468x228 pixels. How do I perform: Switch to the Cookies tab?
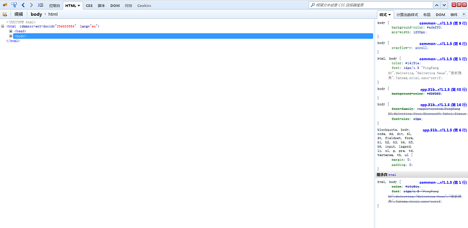[x=144, y=6]
